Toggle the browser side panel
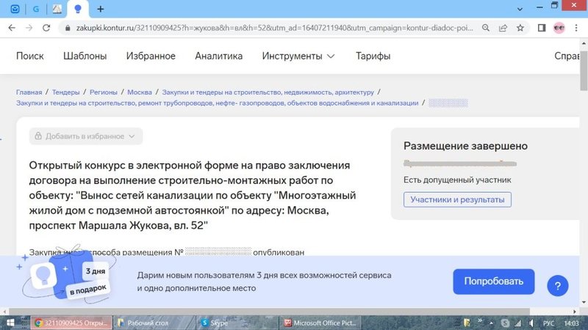 point(542,28)
